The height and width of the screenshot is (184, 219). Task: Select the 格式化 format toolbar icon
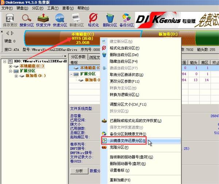click(93, 20)
